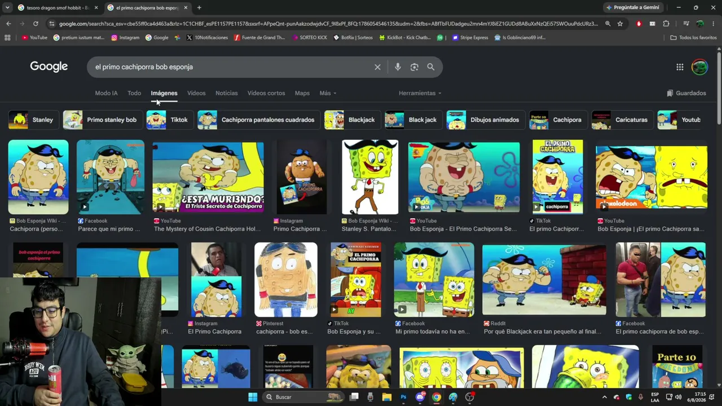Screen dimensions: 722x406
Task: Click the browser address bar URL
Action: pos(328,24)
